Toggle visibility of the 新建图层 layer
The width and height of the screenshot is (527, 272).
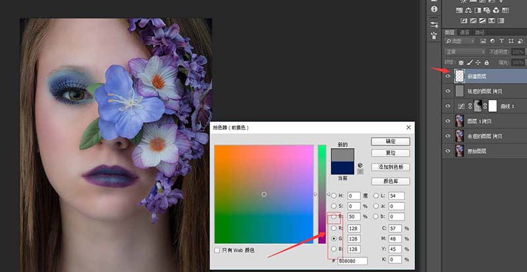pyautogui.click(x=448, y=76)
